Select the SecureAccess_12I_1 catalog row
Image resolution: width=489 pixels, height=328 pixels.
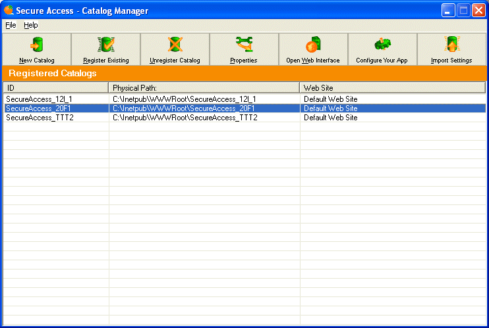(39, 99)
